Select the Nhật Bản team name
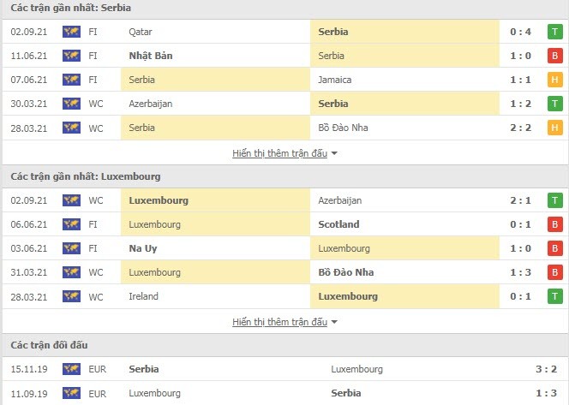This screenshot has height=405, width=569. coord(151,56)
